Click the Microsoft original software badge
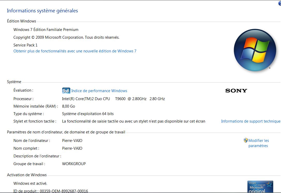The image size is (281, 193). pos(260,187)
